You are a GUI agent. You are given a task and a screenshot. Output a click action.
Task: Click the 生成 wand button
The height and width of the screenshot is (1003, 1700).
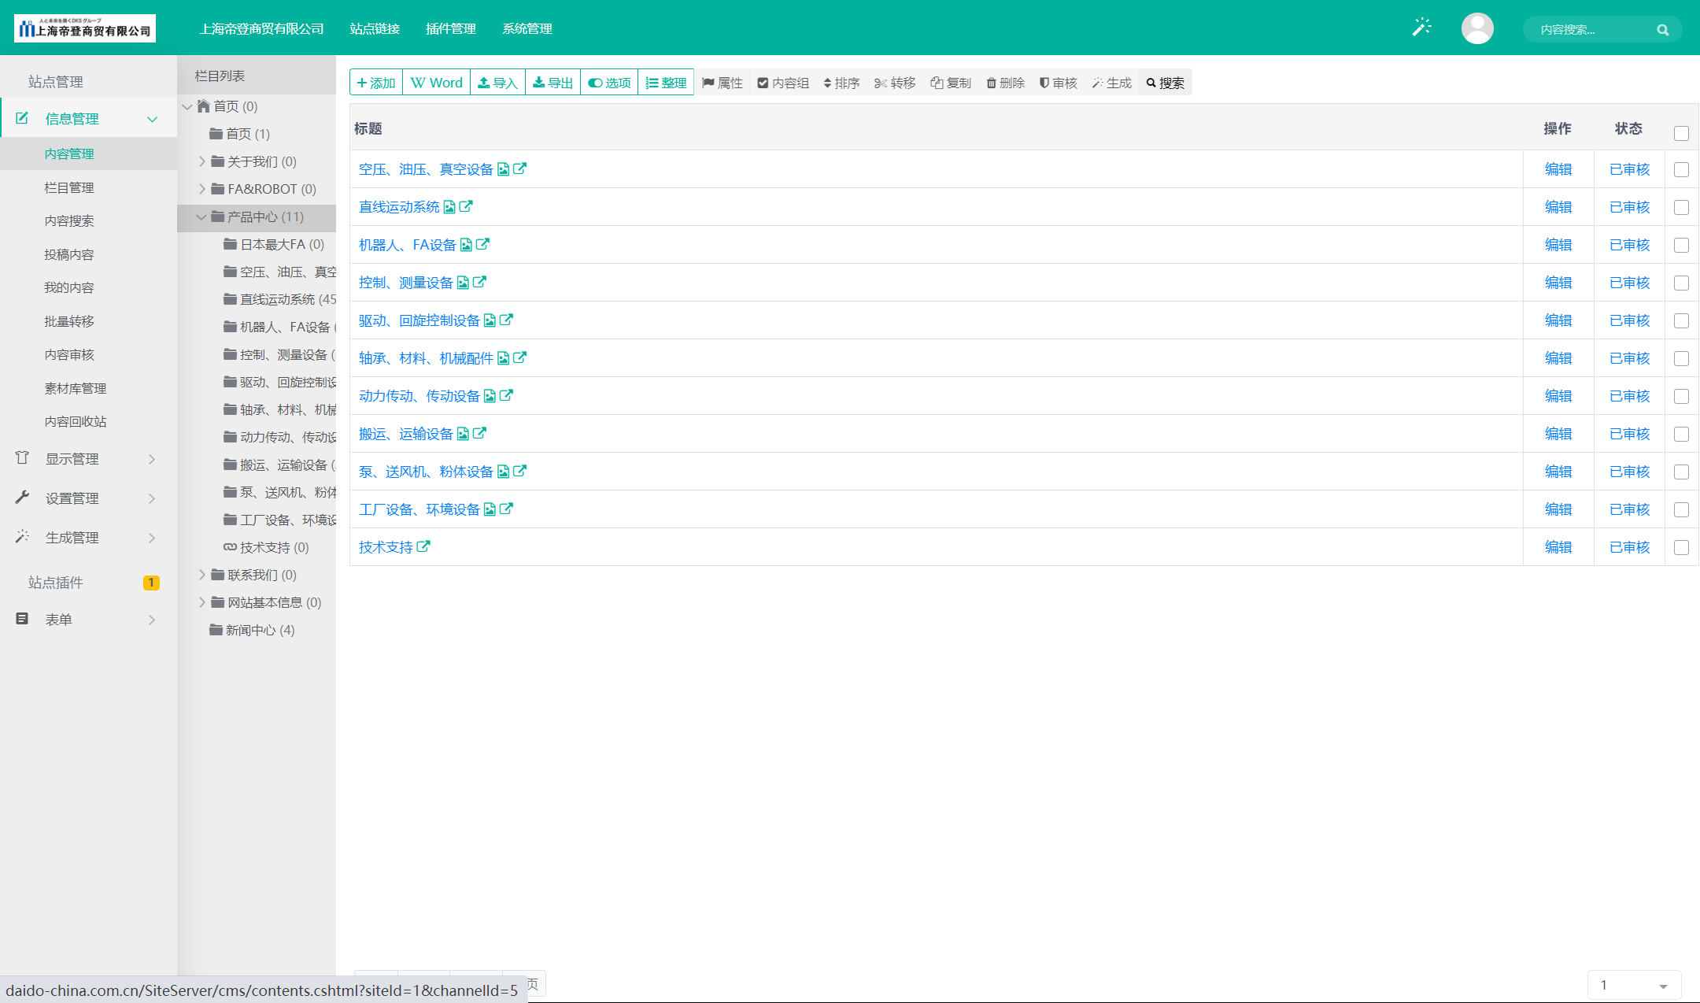pos(1111,83)
